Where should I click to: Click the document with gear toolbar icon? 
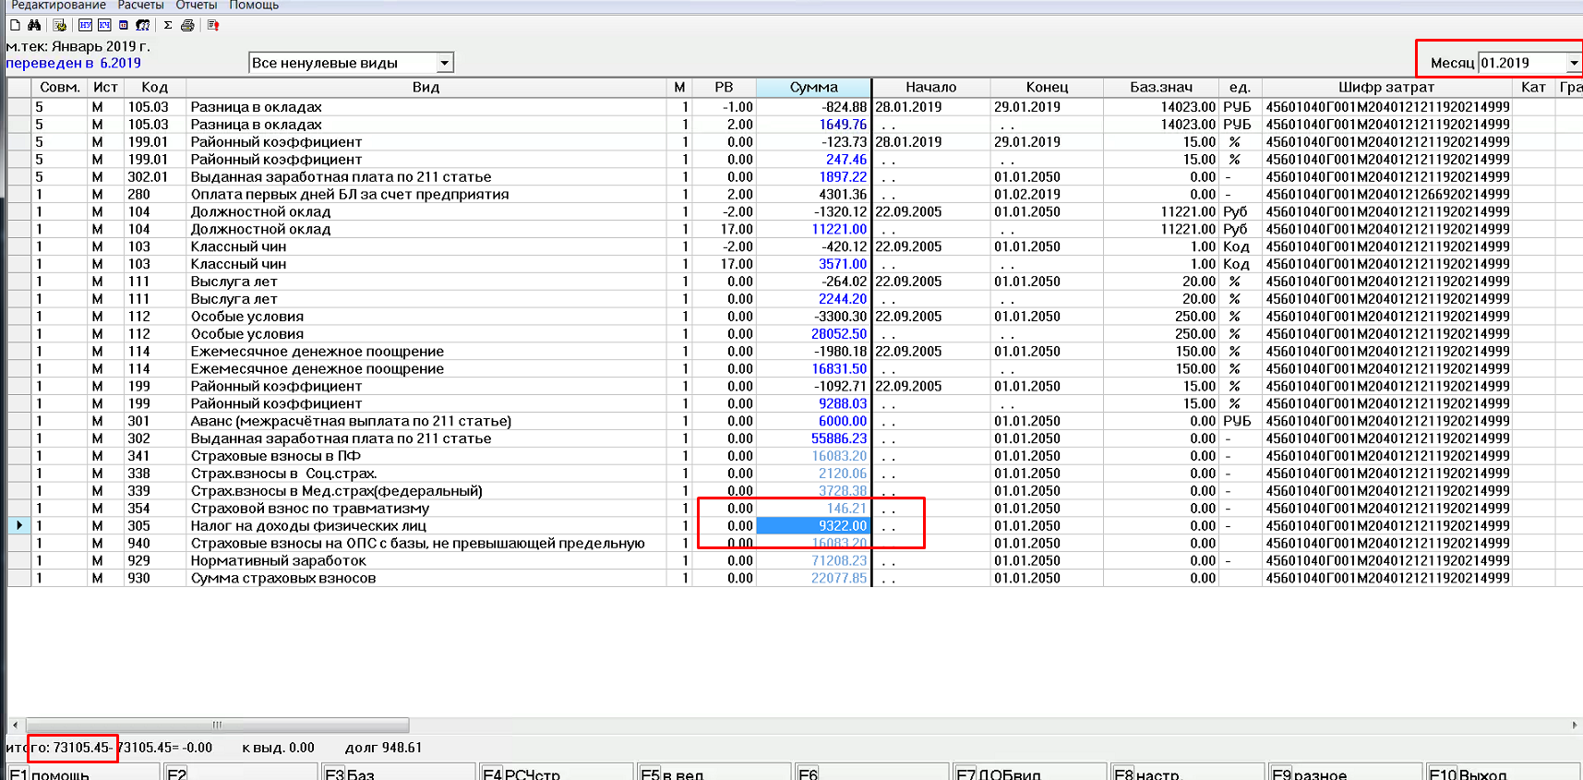pos(60,25)
